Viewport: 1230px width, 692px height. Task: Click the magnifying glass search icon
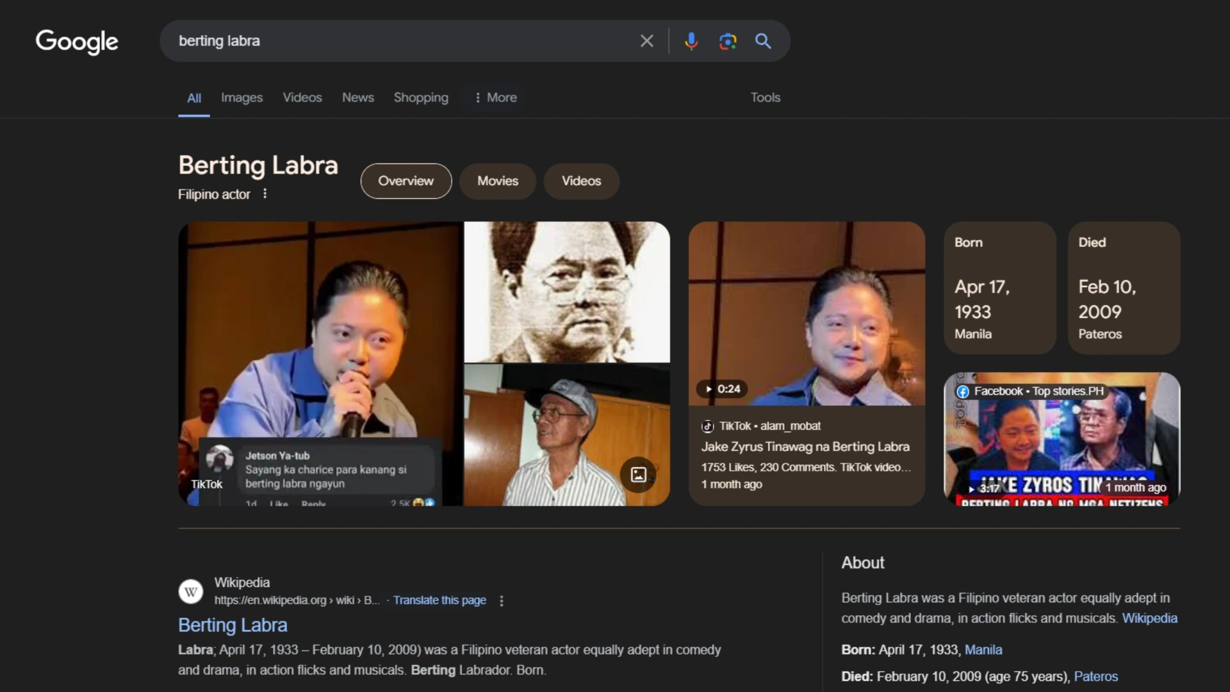pos(762,41)
